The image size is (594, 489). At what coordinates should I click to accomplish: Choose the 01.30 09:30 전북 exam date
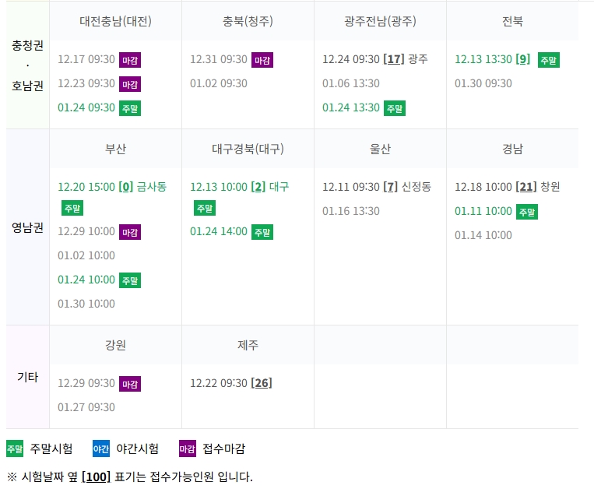(x=483, y=83)
